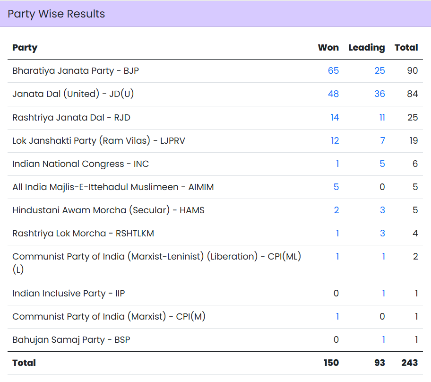Open JD(U) won count 48

pyautogui.click(x=333, y=94)
